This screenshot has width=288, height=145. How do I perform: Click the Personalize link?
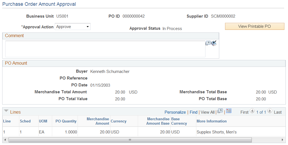175,112
